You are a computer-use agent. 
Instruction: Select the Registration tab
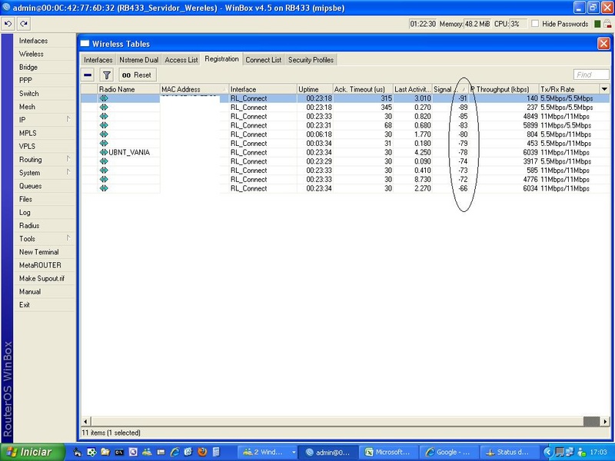pyautogui.click(x=221, y=59)
